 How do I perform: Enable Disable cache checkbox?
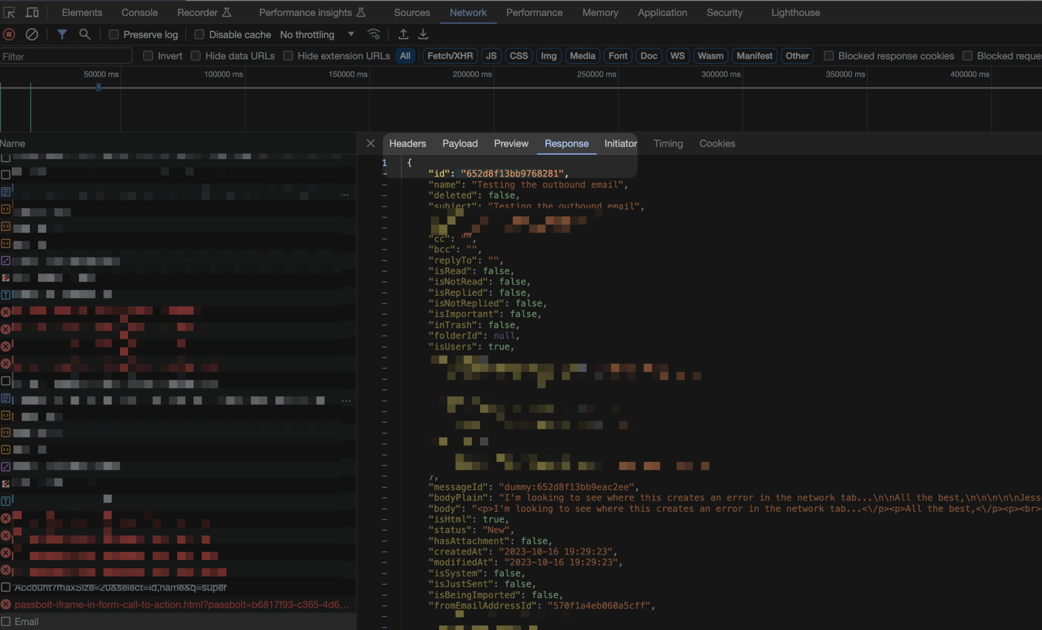point(198,34)
